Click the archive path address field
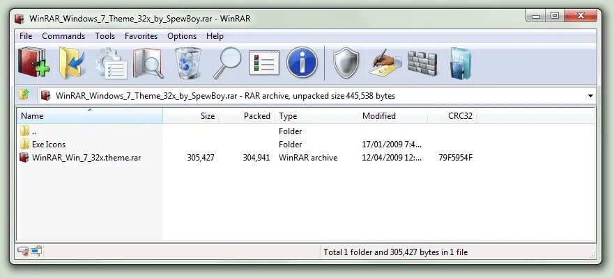The image size is (614, 278). pyautogui.click(x=317, y=96)
